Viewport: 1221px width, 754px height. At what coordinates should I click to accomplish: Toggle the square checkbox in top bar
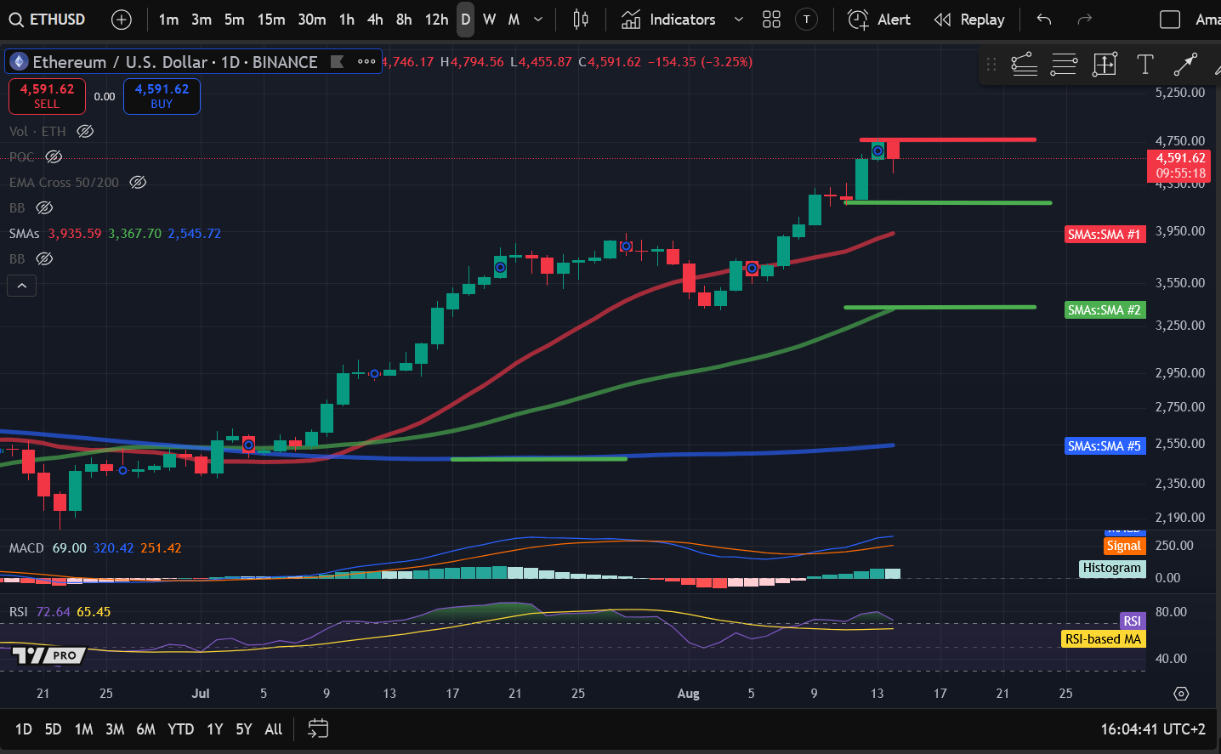(1170, 20)
